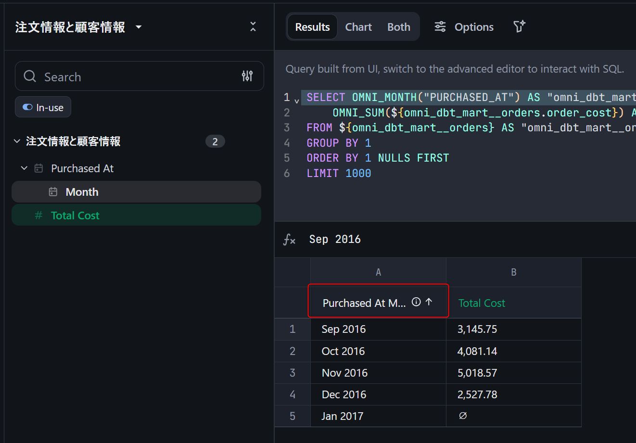The image size is (636, 443).
Task: Click the collapse panel icon in sidebar header
Action: (253, 27)
